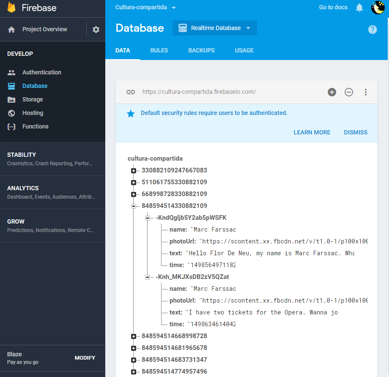Click MODIFY for the Blaze plan
This screenshot has height=377, width=389.
(85, 358)
